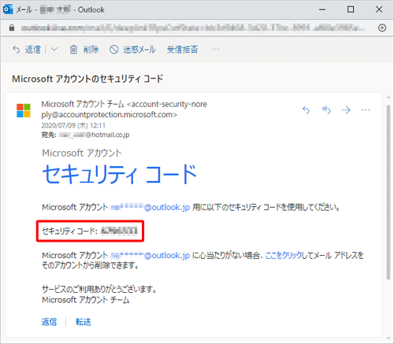Click the reply arrow icon in message header
Image resolution: width=394 pixels, height=344 pixels.
coord(306,110)
